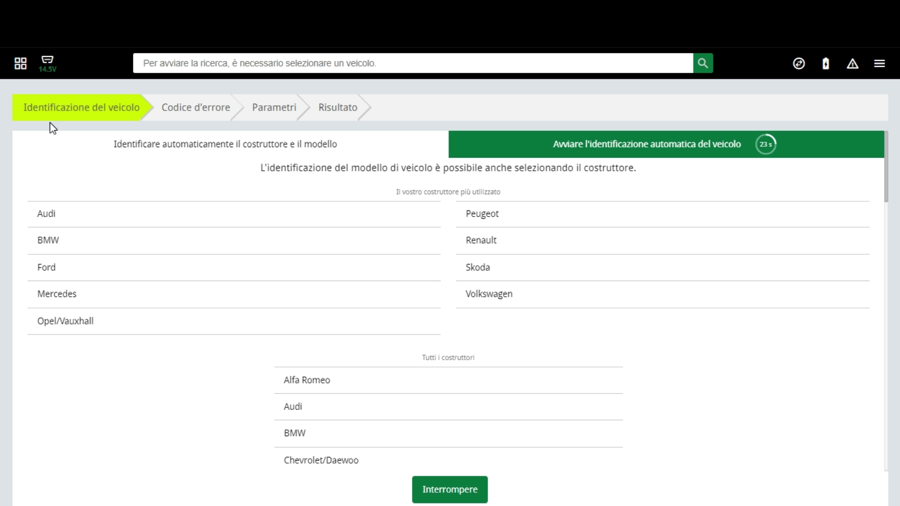Viewport: 900px width, 506px height.
Task: Open the Parametri step
Action: click(274, 108)
